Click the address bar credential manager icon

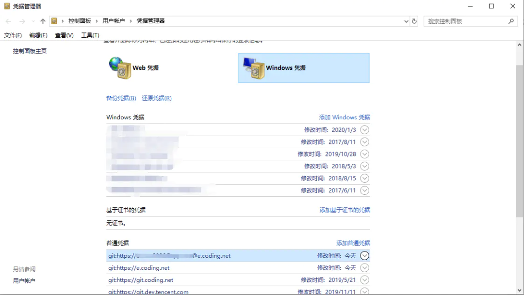[x=54, y=21]
